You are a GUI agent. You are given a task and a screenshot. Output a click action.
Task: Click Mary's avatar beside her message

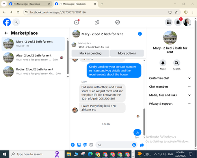coord(75,110)
